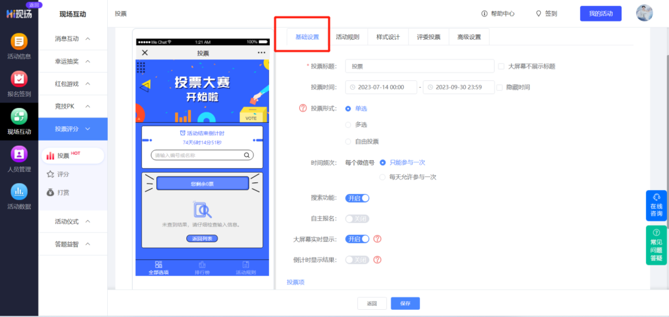The image size is (669, 317).
Task: Open 在线咨询 floating button
Action: pyautogui.click(x=657, y=205)
